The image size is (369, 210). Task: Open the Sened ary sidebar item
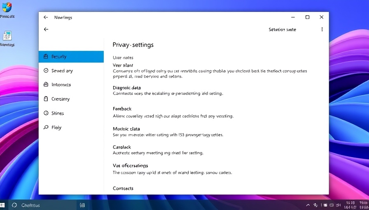click(71, 71)
